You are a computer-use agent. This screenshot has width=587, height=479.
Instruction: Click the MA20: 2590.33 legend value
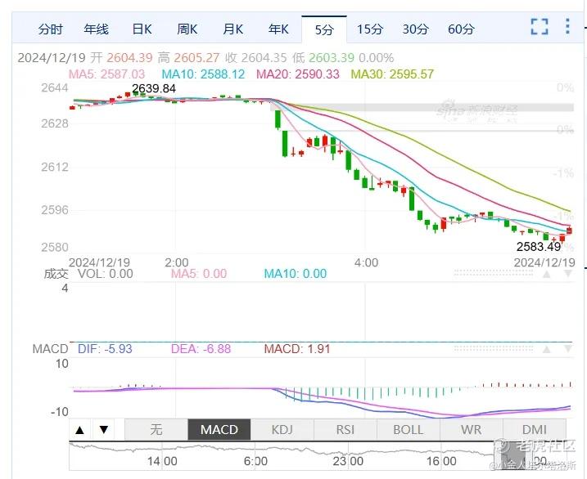coord(298,74)
